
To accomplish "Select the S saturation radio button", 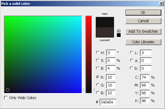I will [x=97, y=60].
